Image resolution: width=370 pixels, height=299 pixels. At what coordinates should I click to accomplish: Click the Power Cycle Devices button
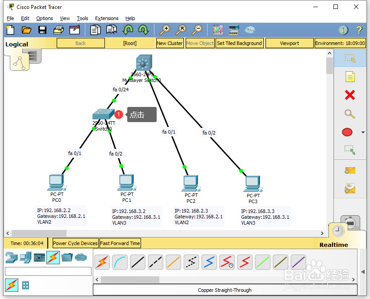tap(75, 243)
